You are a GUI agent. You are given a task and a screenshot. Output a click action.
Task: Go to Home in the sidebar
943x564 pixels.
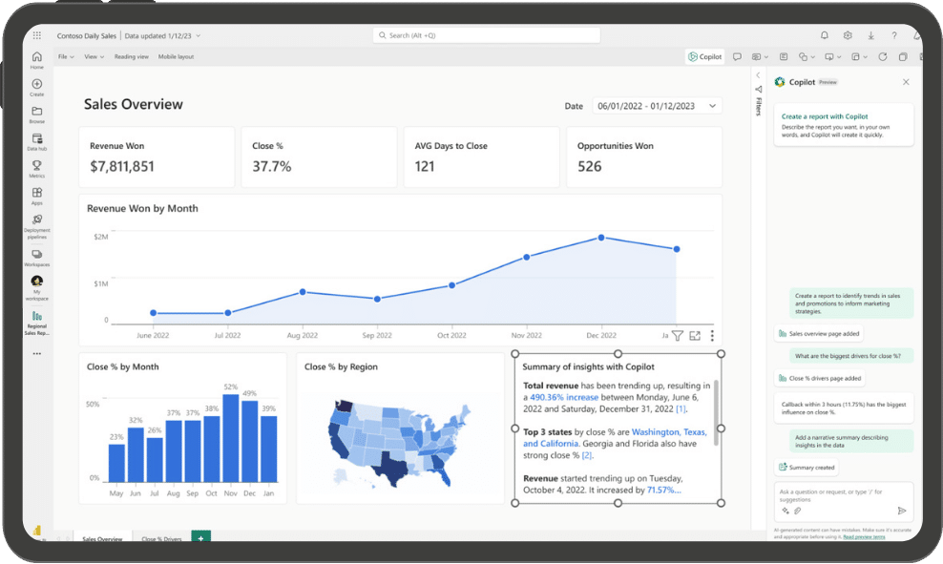(x=36, y=59)
